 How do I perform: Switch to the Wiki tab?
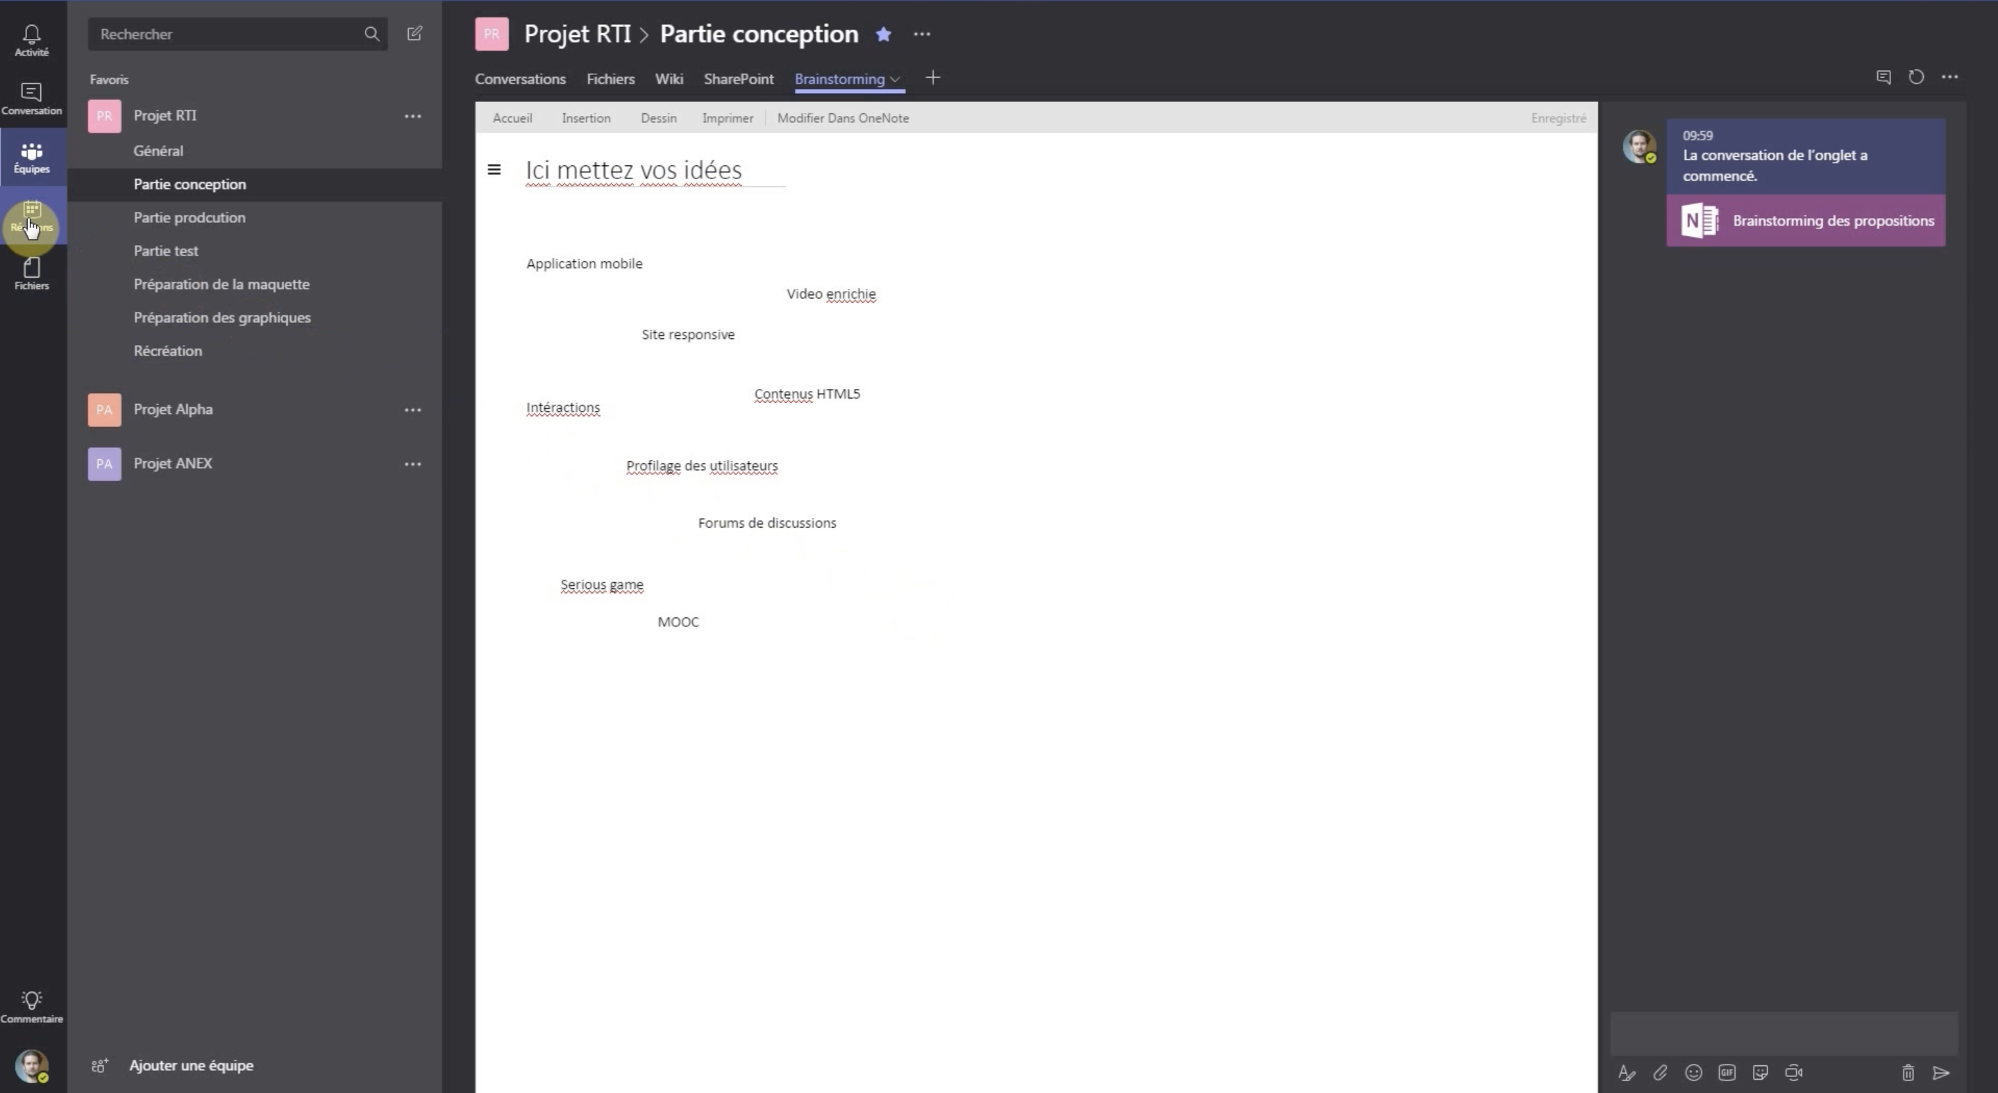(669, 78)
